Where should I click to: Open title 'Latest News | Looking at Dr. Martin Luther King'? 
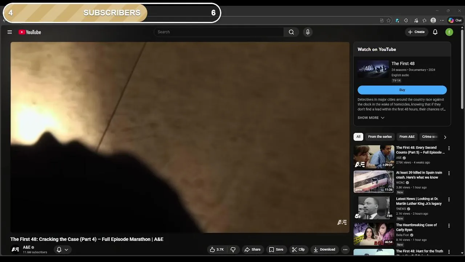[419, 201]
